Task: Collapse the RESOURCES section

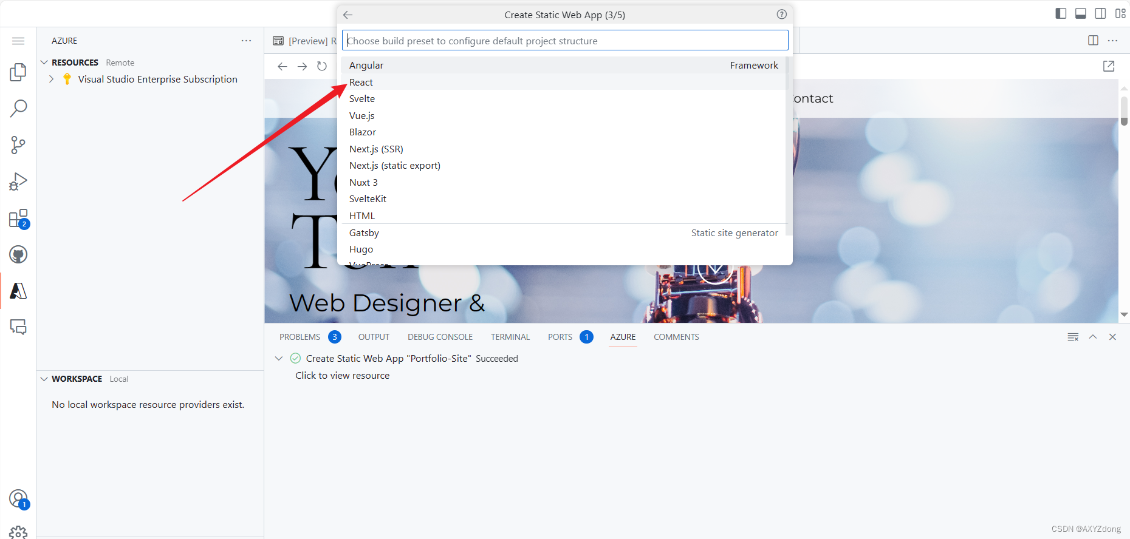Action: (x=44, y=63)
